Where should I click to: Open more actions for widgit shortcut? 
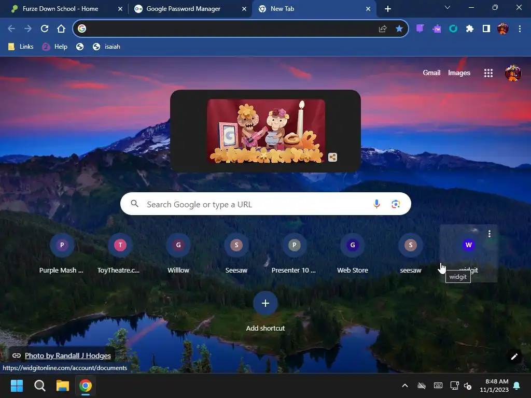(490, 234)
